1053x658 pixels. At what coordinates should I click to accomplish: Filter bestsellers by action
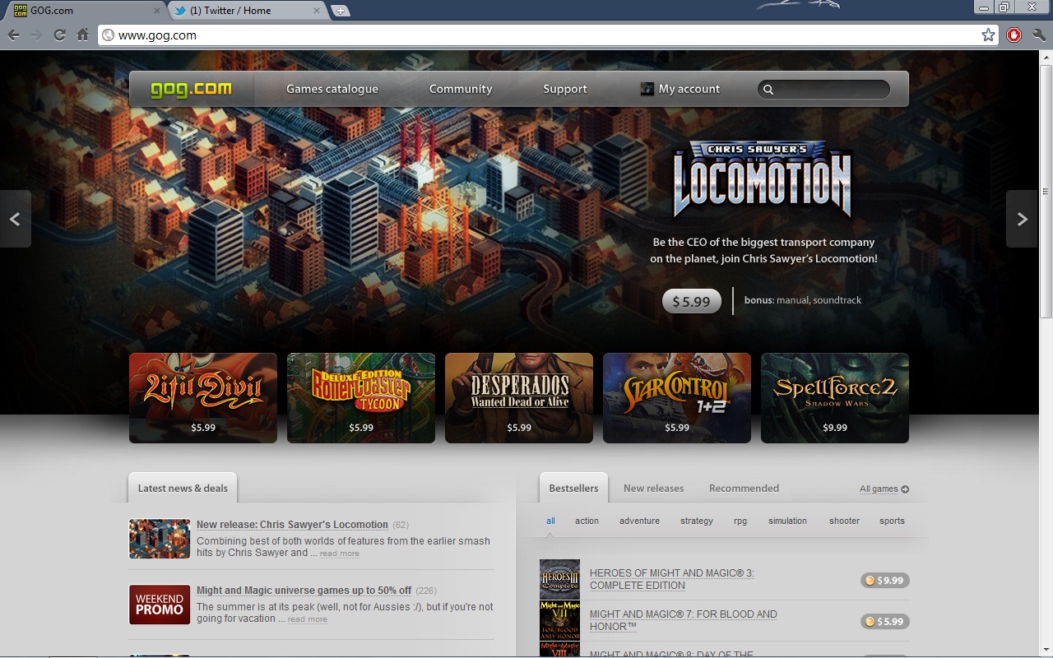[x=587, y=521]
